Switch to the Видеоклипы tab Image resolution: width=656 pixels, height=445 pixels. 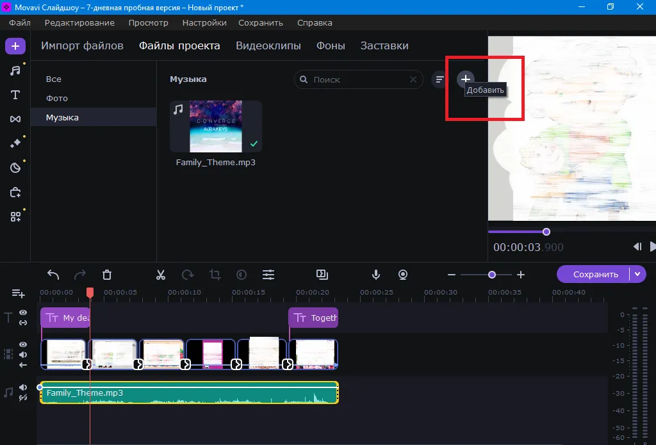tap(268, 45)
